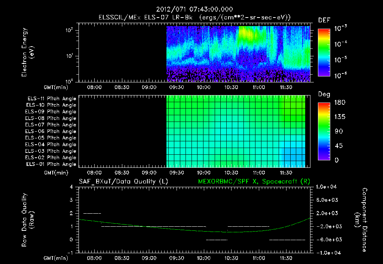Select the 6.0e+03 right axis value
The width and height of the screenshot is (383, 264).
point(327,200)
